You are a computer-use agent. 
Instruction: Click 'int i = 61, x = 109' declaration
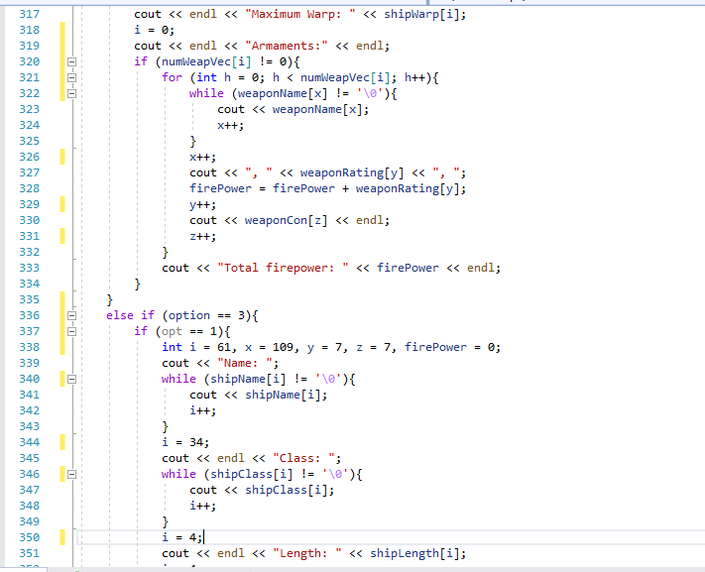(x=227, y=347)
